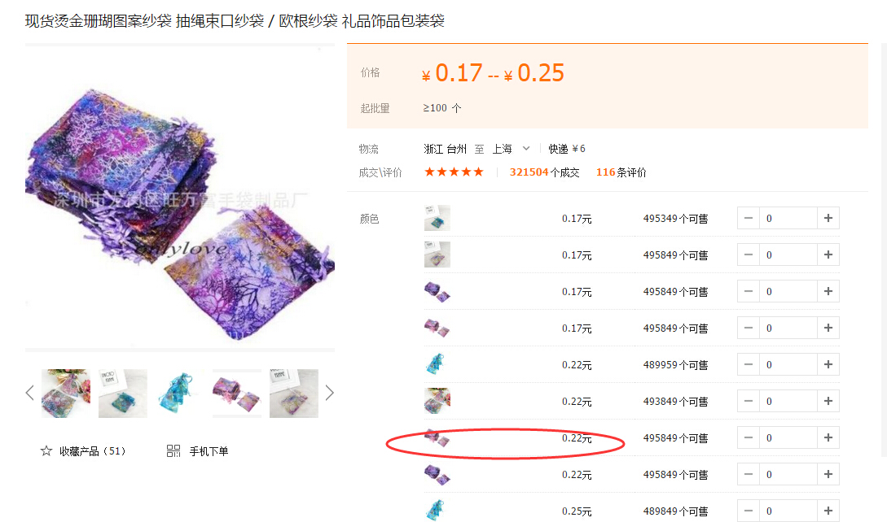This screenshot has height=522, width=887.
Task: Increase quantity for the 489959 stock row
Action: pos(828,364)
